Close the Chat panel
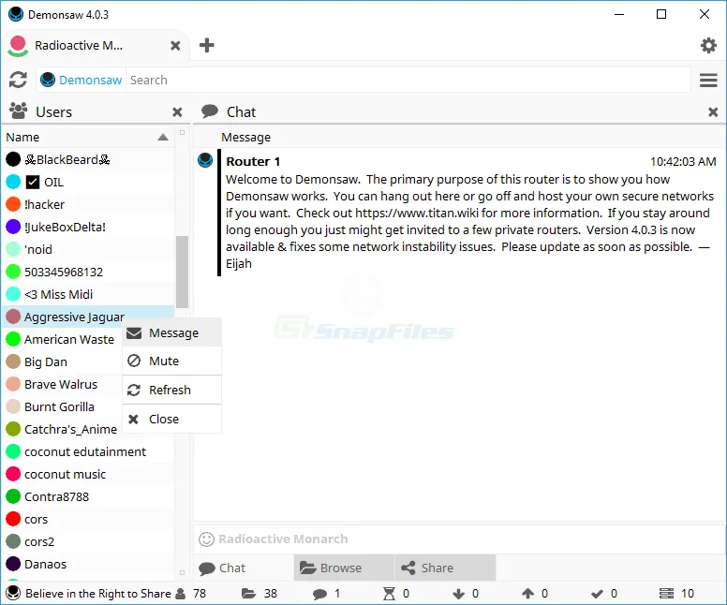The height and width of the screenshot is (605, 727). [713, 112]
